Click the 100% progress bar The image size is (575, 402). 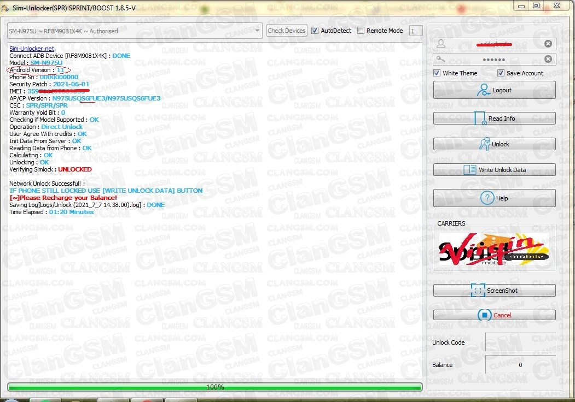pos(215,387)
